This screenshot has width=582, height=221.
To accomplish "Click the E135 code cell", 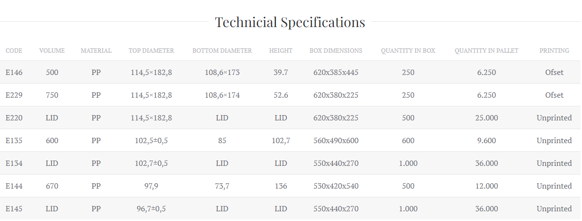I will (14, 141).
